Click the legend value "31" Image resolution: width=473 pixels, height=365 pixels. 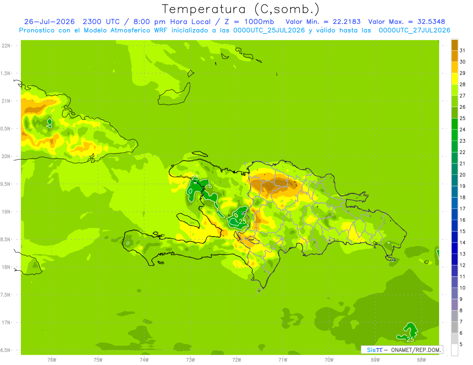(x=462, y=50)
